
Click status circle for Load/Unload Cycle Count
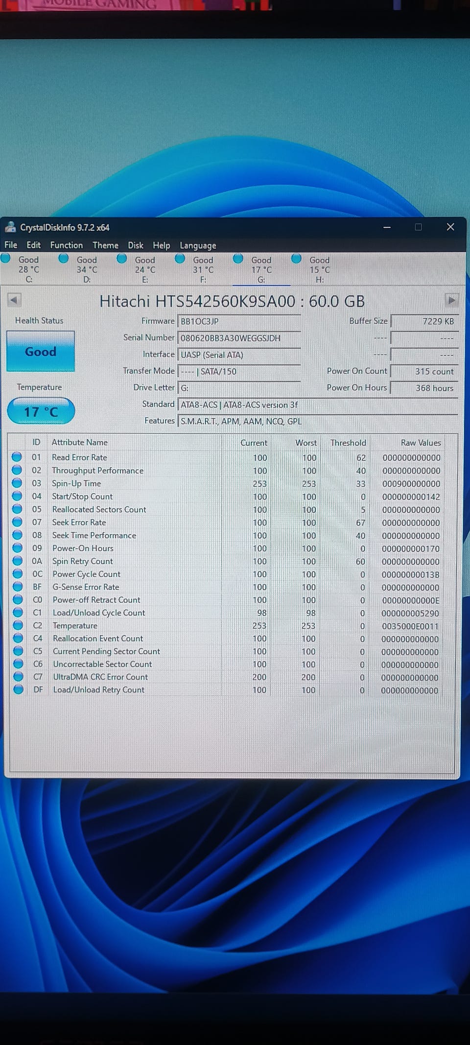coord(18,612)
